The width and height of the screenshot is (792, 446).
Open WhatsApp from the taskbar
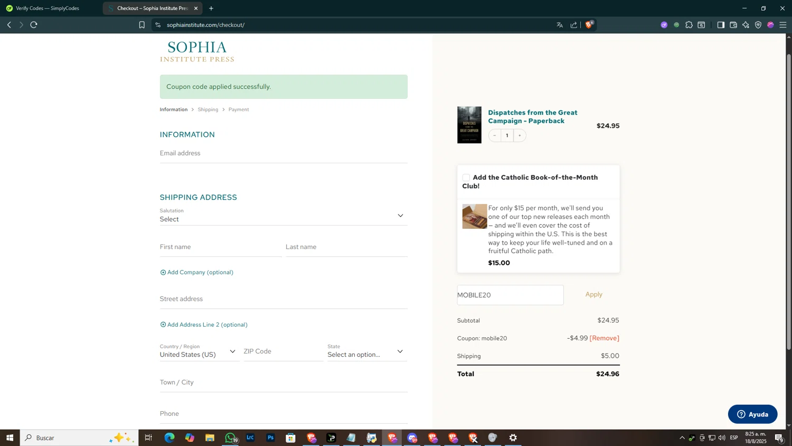(x=230, y=438)
